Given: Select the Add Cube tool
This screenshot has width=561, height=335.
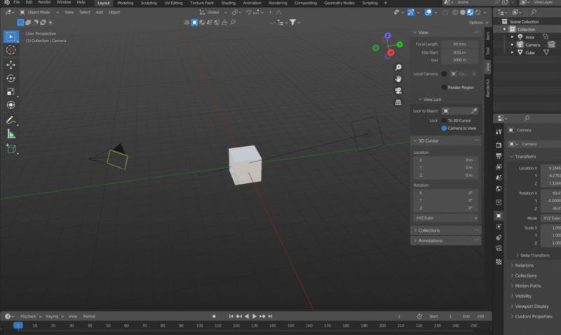Looking at the screenshot, I should pyautogui.click(x=11, y=149).
